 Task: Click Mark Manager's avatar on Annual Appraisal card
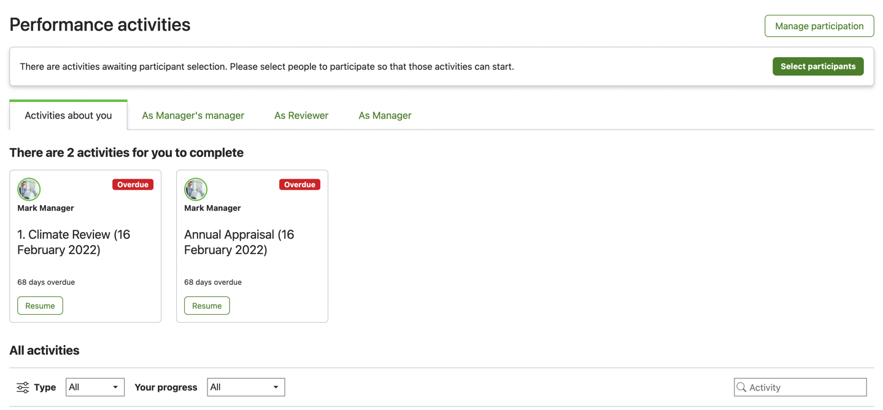(x=196, y=189)
